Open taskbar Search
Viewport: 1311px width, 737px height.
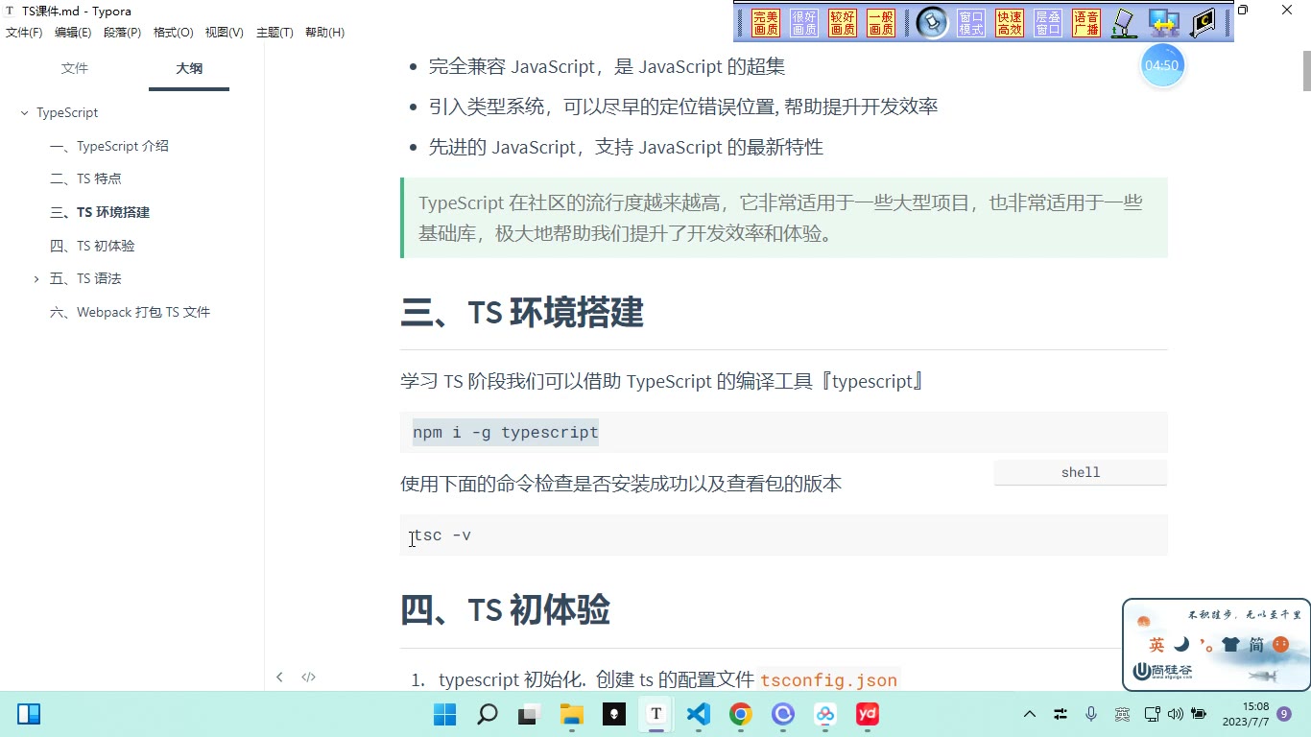(x=488, y=714)
